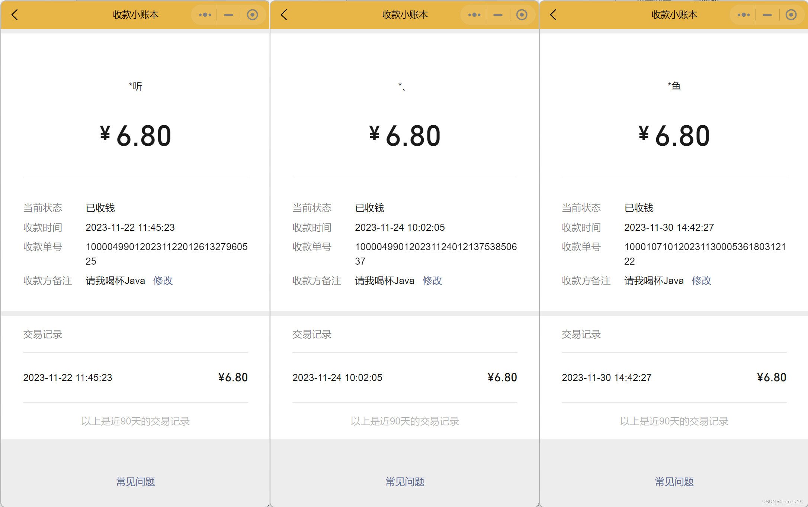Open 常见问题 link in left panel
The height and width of the screenshot is (507, 808).
(135, 482)
